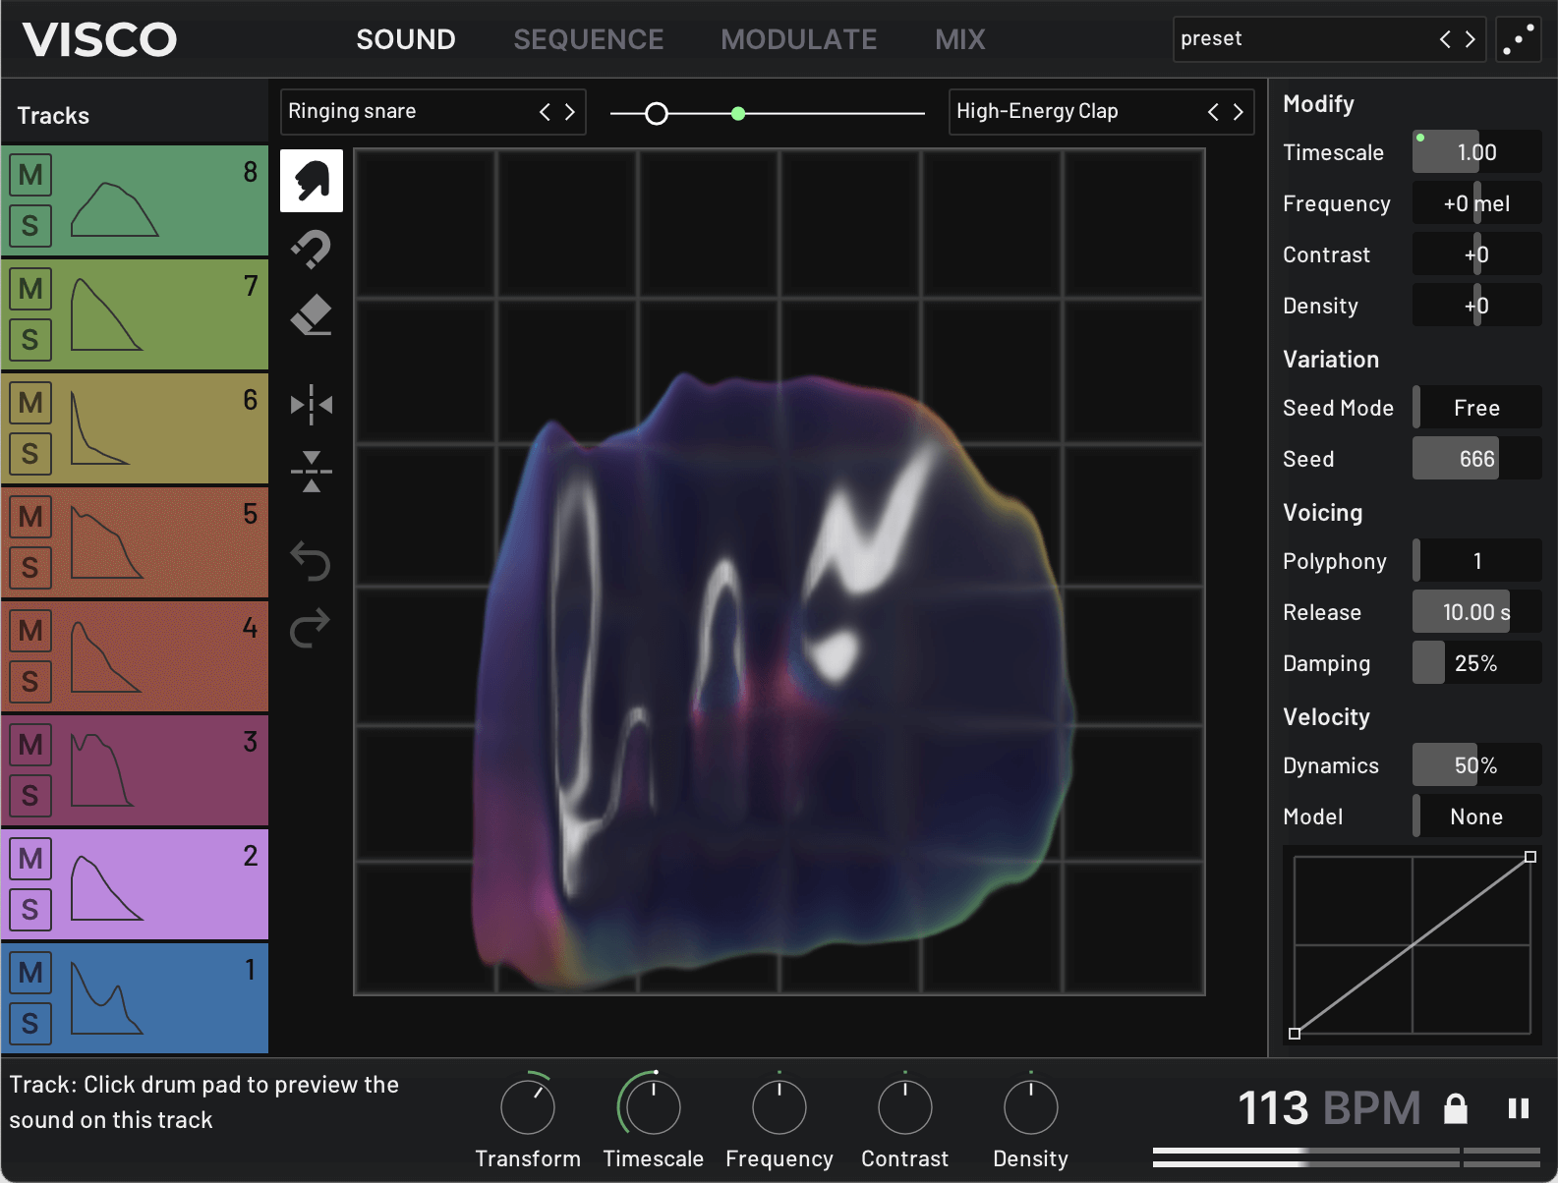Pause playback with the pause button

1518,1108
